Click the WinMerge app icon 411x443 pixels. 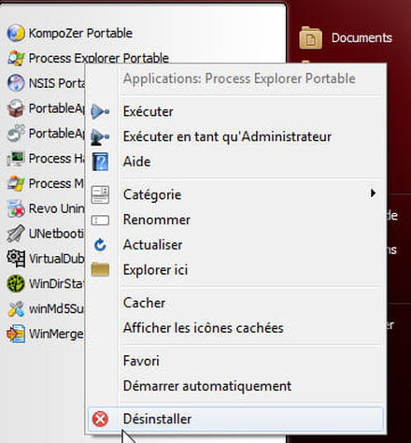[16, 334]
